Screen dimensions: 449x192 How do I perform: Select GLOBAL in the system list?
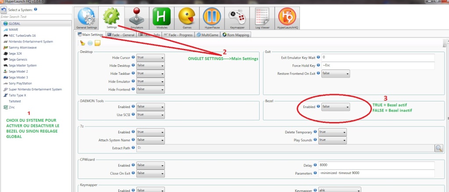[x=36, y=24]
